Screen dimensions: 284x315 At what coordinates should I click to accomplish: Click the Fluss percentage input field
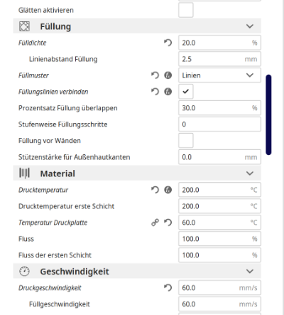coord(219,239)
